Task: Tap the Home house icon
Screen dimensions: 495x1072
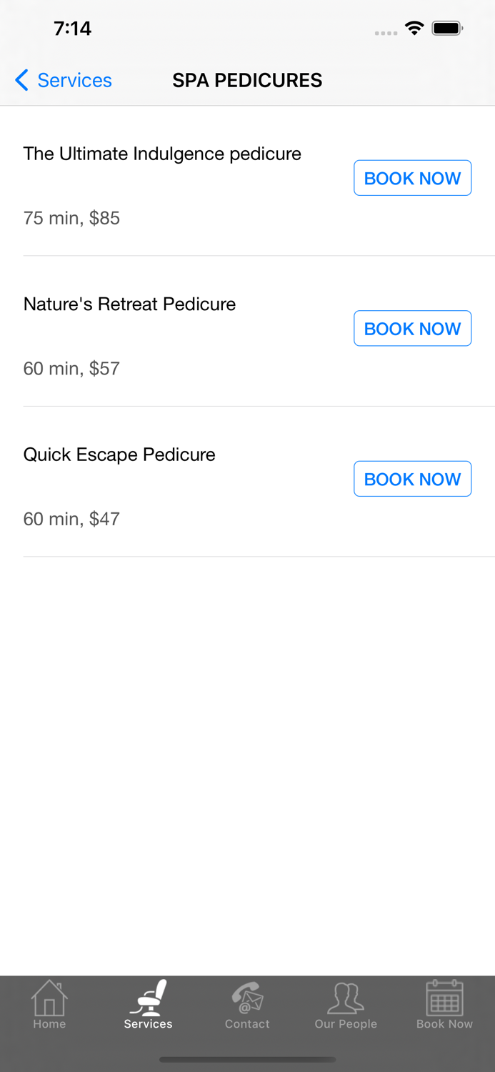Action: (x=49, y=998)
